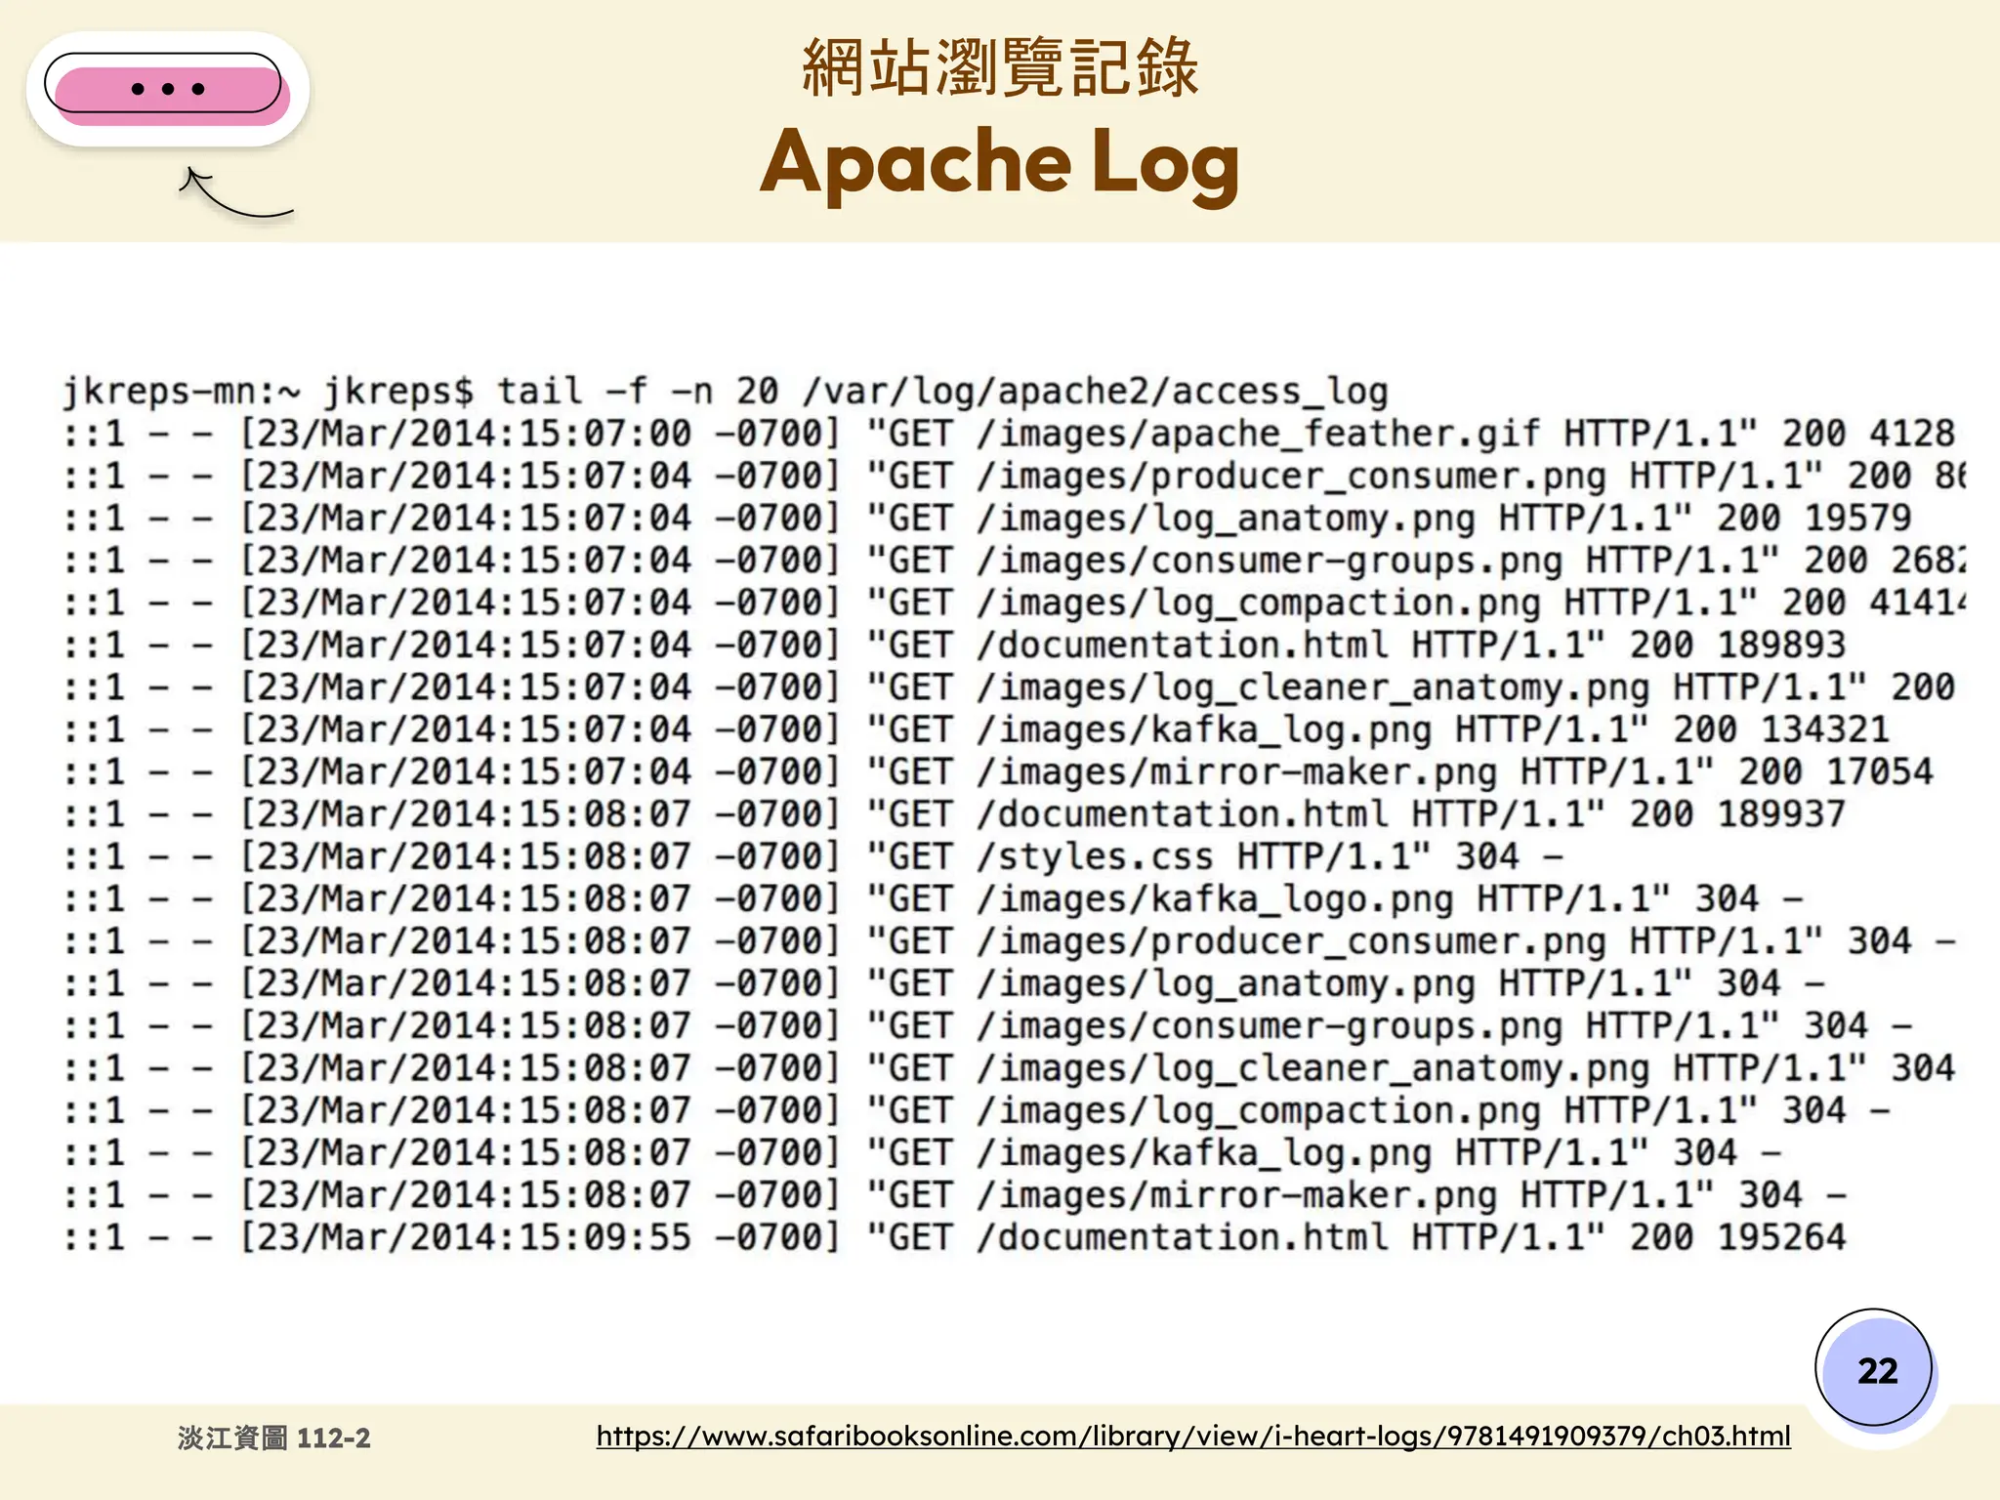Image resolution: width=2000 pixels, height=1500 pixels.
Task: Click the Chinese title 網站瀏覽記錄
Action: (x=1000, y=66)
